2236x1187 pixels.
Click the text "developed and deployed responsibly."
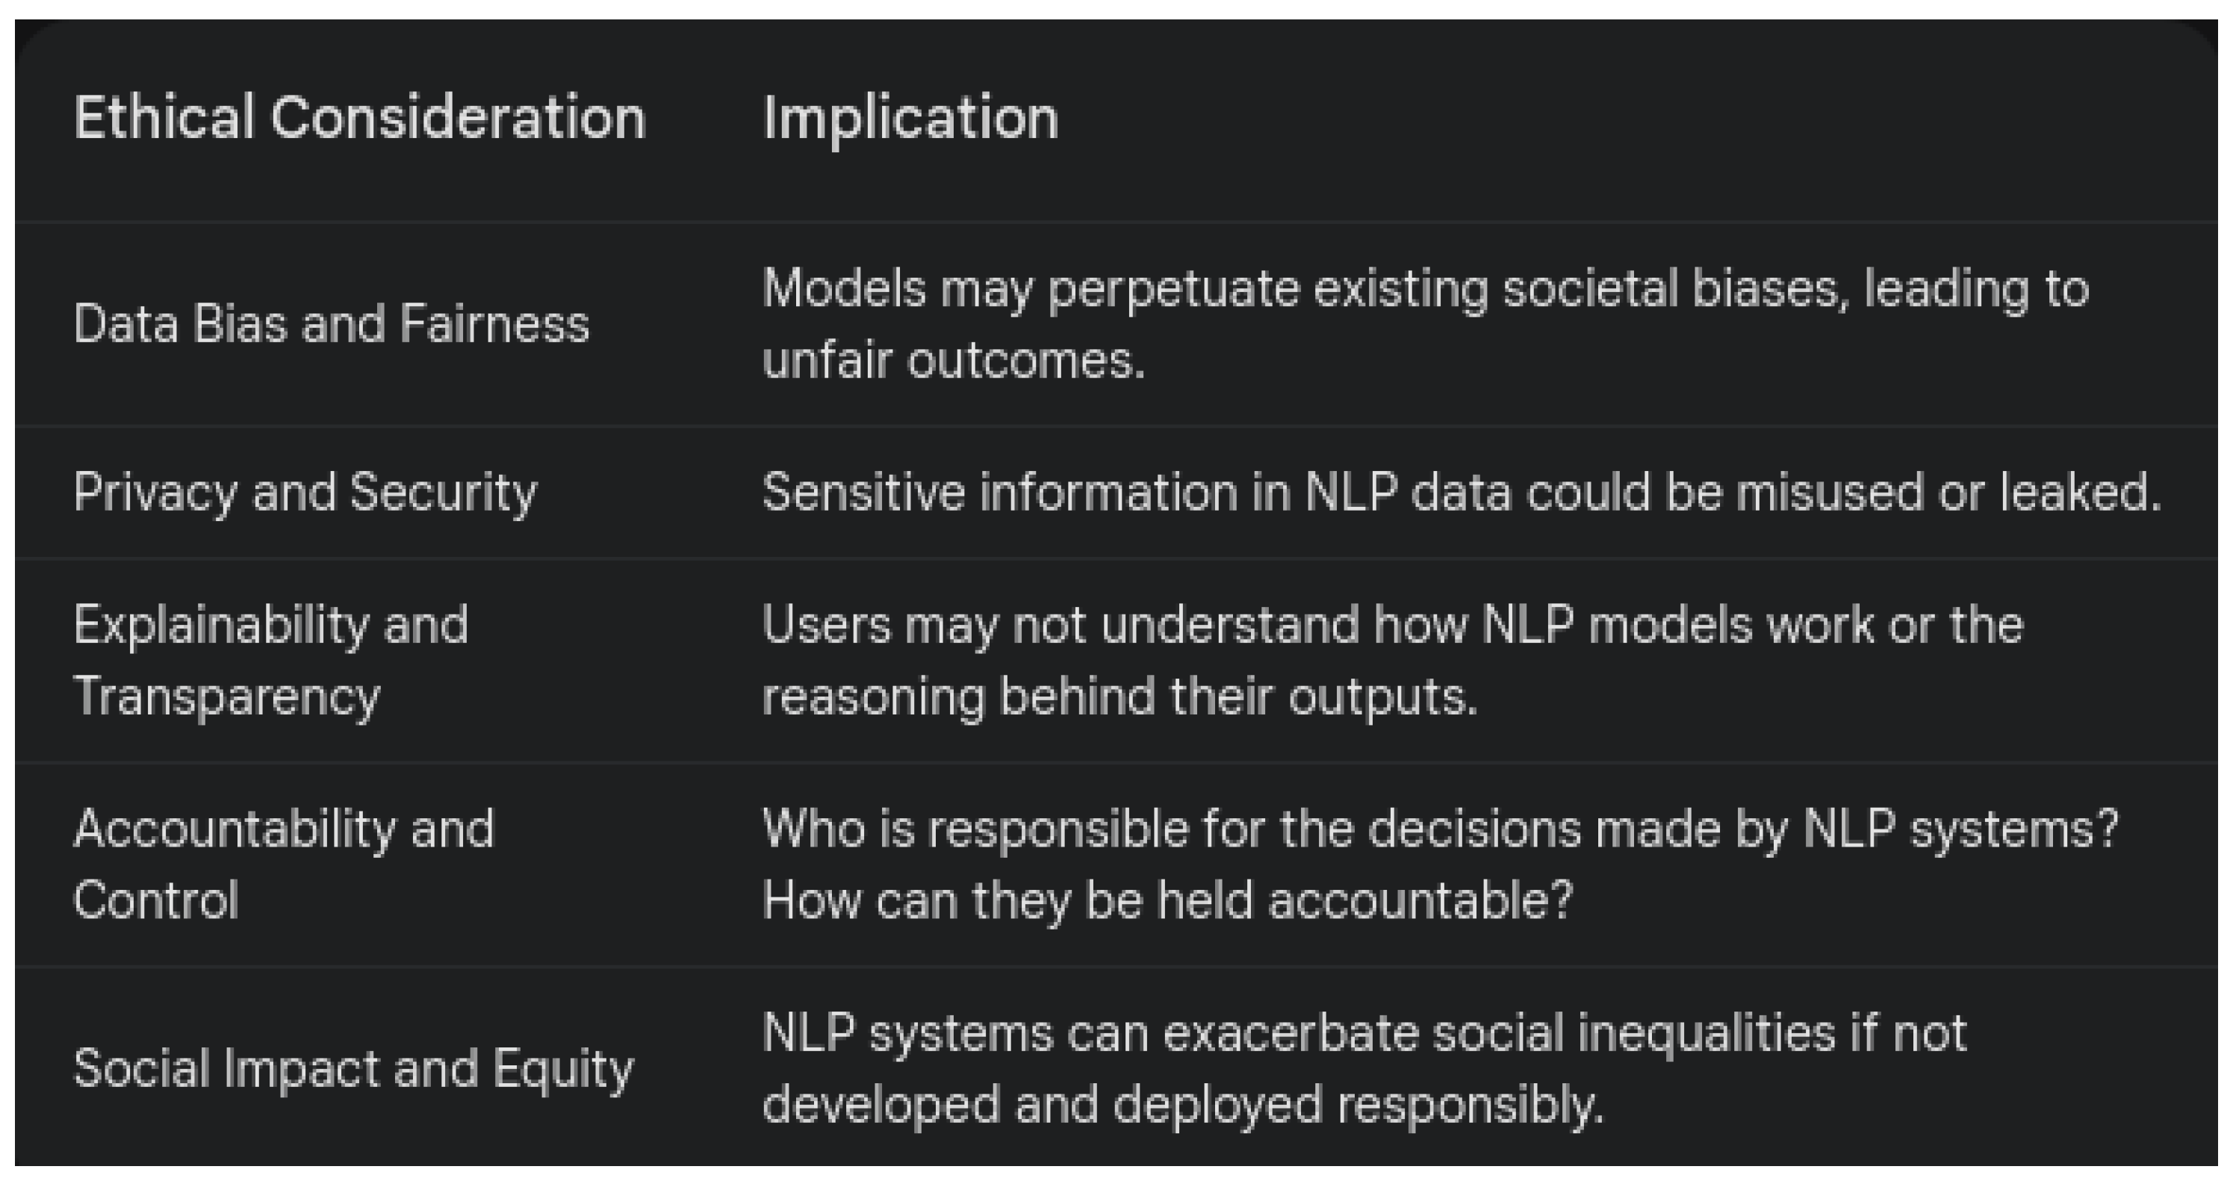click(x=1182, y=1105)
